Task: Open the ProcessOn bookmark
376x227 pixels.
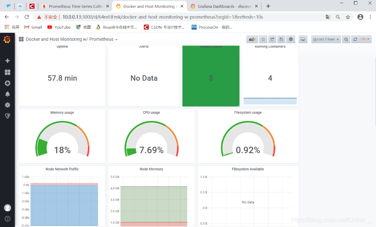Action: point(212,27)
